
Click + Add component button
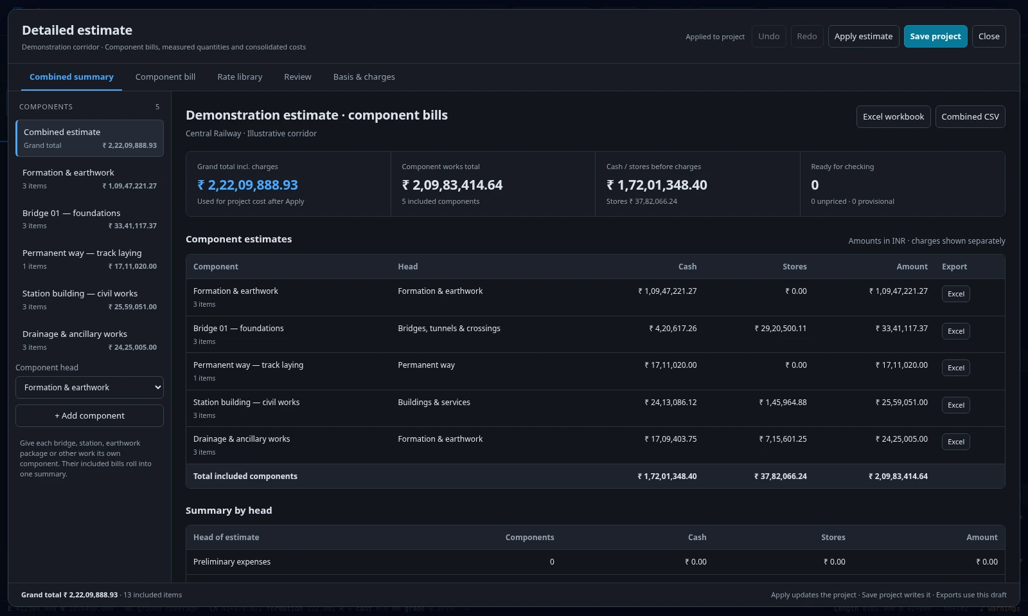click(x=89, y=415)
